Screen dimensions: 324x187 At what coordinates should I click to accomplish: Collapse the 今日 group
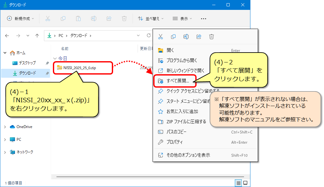[55, 59]
